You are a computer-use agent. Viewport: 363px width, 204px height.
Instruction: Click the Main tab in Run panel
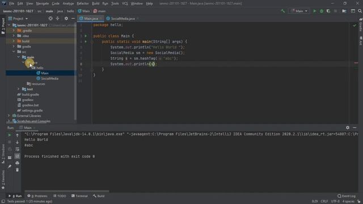[28, 127]
